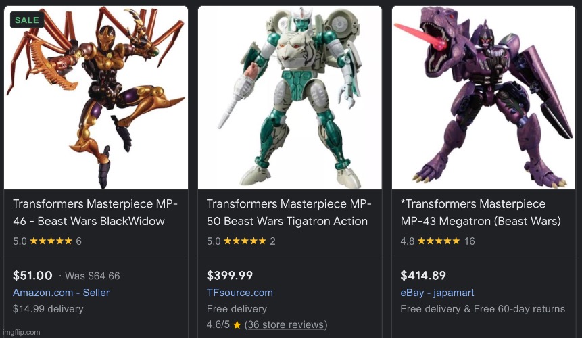Viewport: 582px width, 338px height.
Task: Click Free delivery & Free 60-day returns text
Action: pos(482,309)
